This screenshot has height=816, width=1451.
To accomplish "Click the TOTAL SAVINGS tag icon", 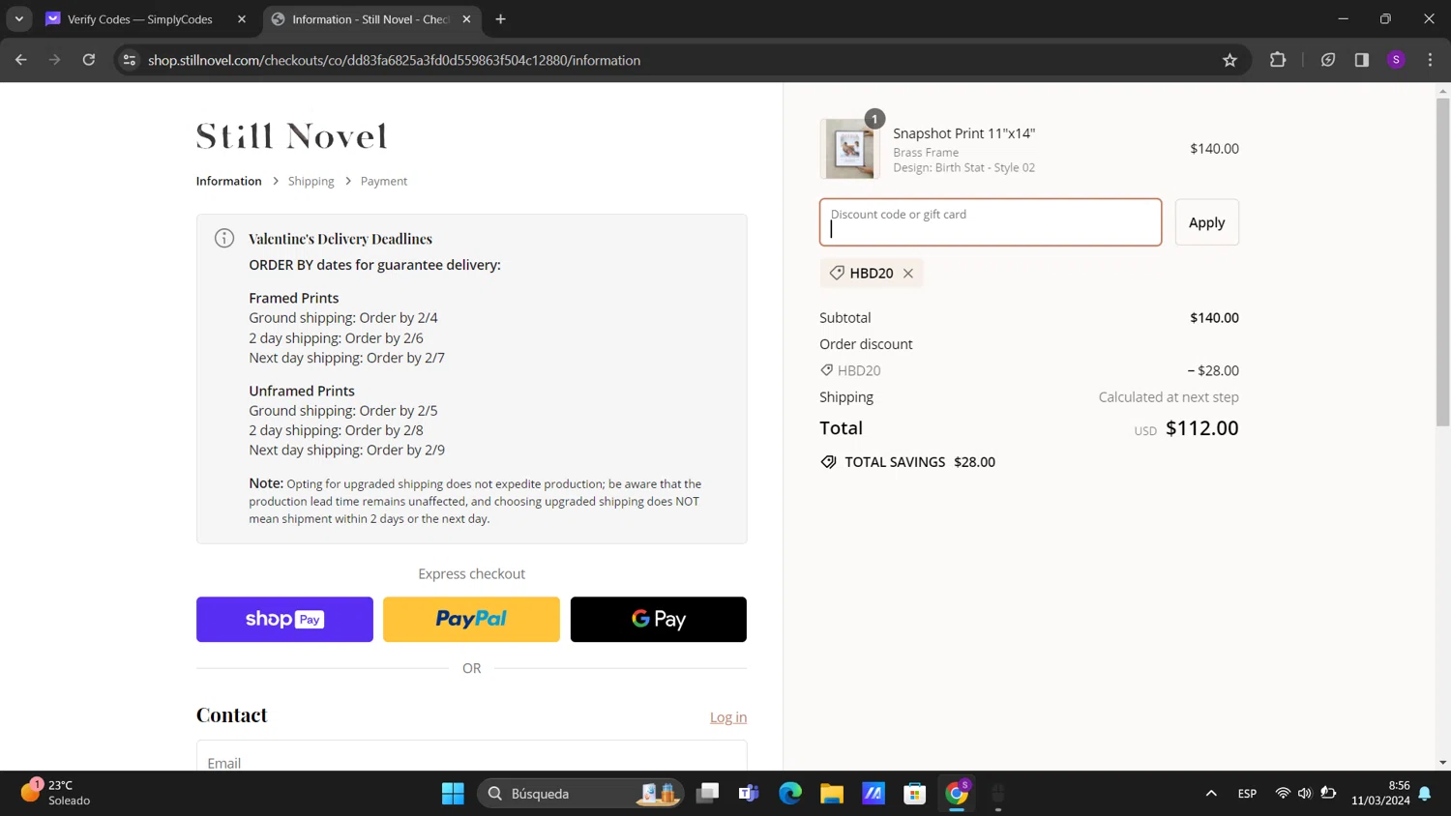I will 828,462.
